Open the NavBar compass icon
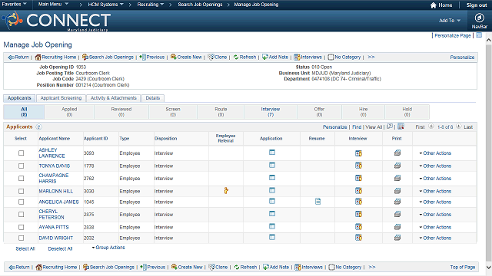Viewport: 492px width, 276px height. 479,18
